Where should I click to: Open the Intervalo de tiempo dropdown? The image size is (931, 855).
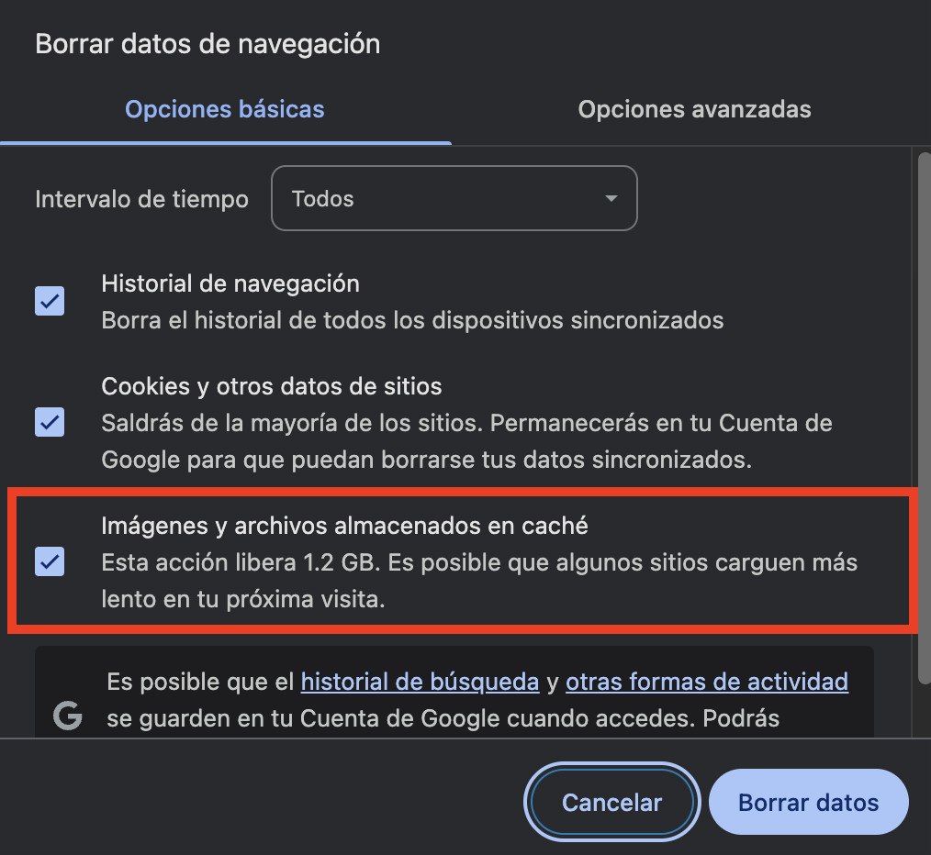click(454, 198)
